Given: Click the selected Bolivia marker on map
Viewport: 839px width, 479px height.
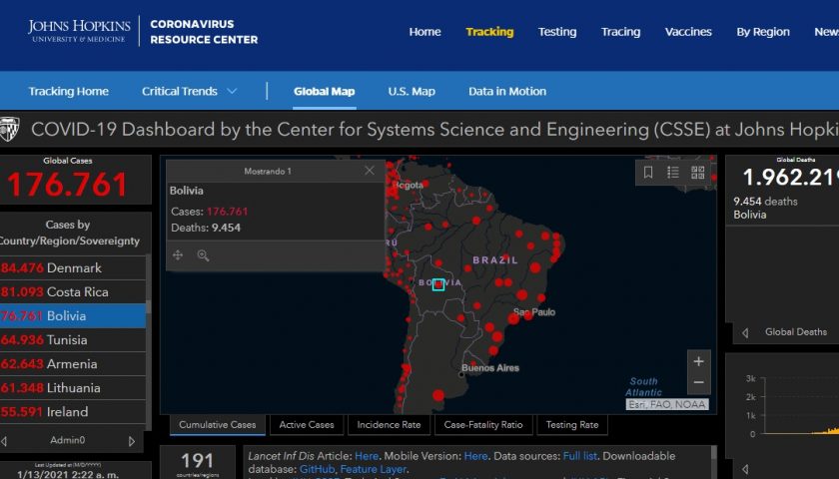Looking at the screenshot, I should [x=438, y=284].
